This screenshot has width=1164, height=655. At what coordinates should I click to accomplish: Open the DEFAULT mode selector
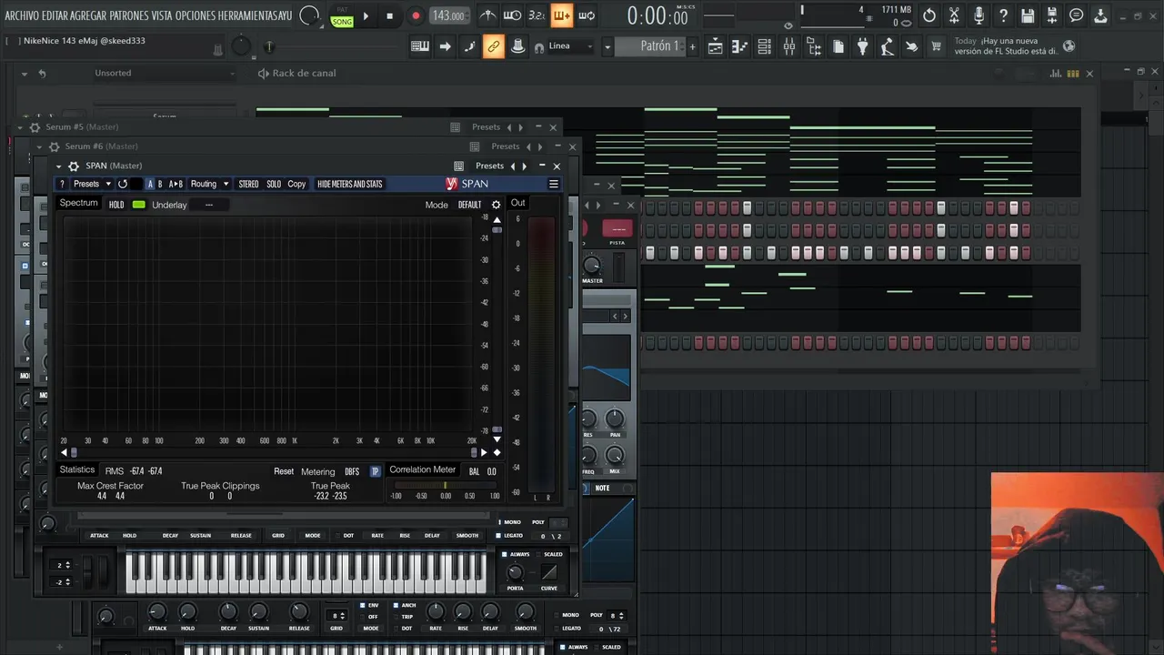click(469, 205)
